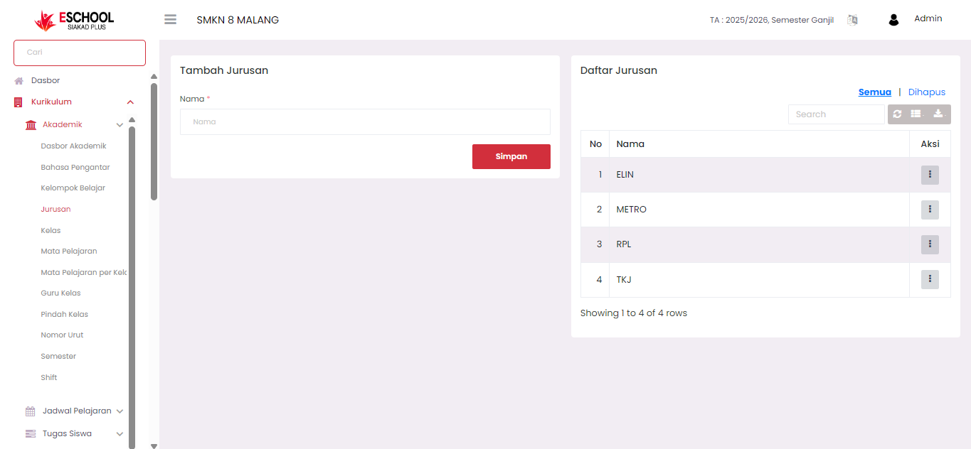The height and width of the screenshot is (449, 971).
Task: Open Kelas in the sidebar
Action: pos(51,230)
